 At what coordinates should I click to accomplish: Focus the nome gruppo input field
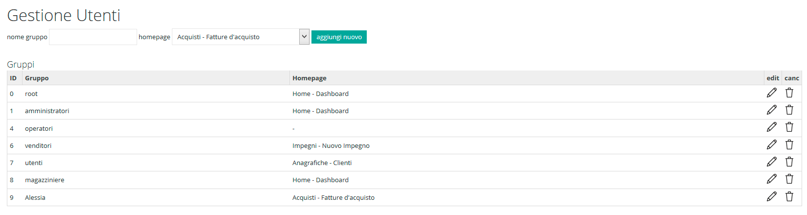[93, 37]
